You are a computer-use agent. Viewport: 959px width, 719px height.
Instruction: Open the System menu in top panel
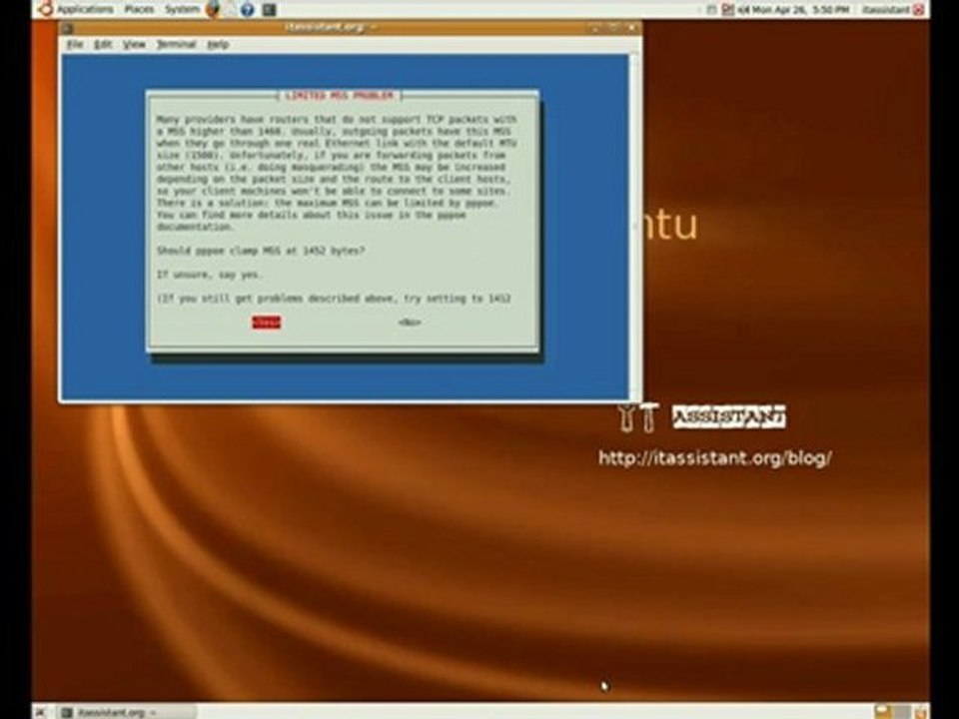click(x=182, y=9)
